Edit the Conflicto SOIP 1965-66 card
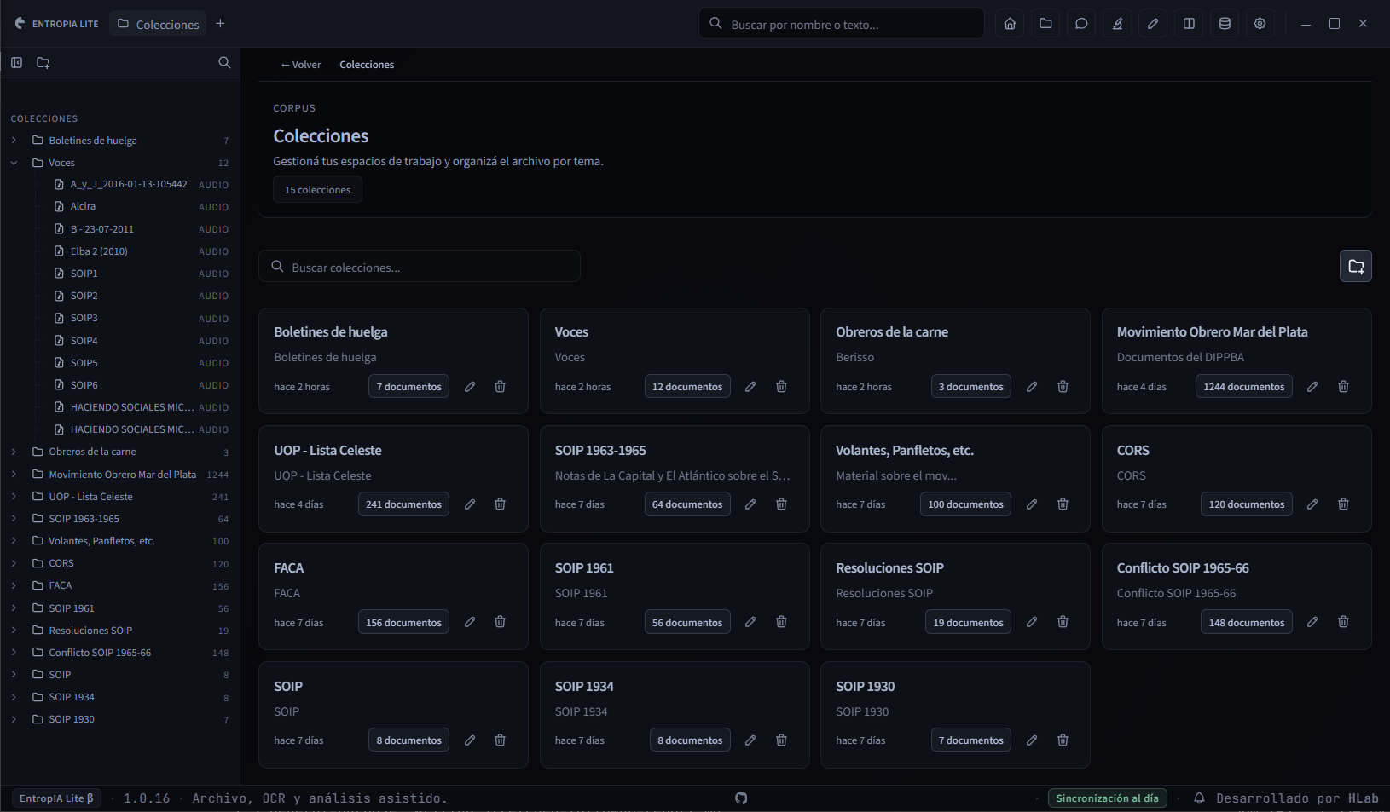The height and width of the screenshot is (812, 1390). (x=1312, y=622)
